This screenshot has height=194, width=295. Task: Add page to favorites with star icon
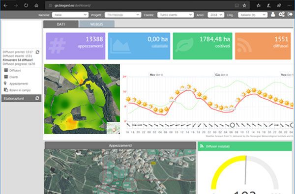(244, 5)
